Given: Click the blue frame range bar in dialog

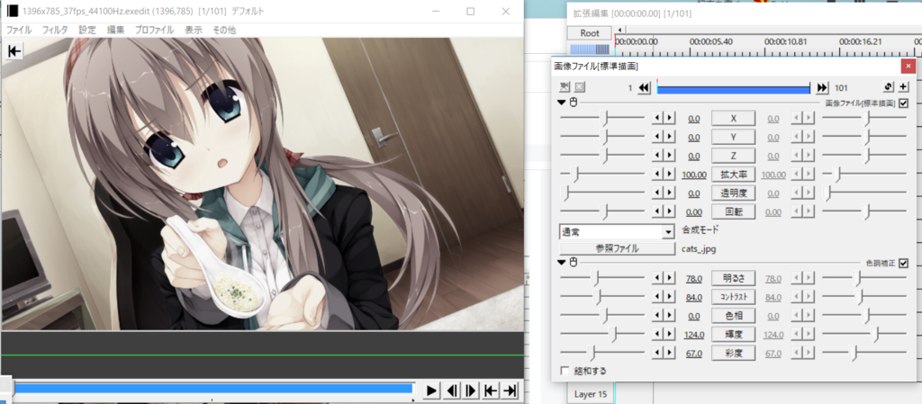Looking at the screenshot, I should tap(733, 89).
